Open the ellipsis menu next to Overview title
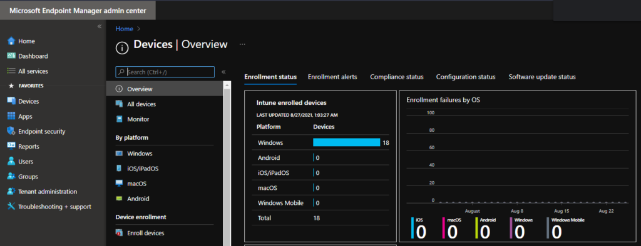This screenshot has height=246, width=641. point(242,44)
